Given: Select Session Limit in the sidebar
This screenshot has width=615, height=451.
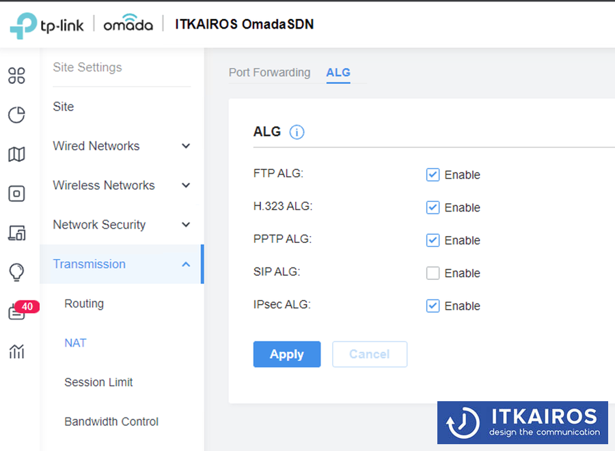Looking at the screenshot, I should click(x=98, y=382).
